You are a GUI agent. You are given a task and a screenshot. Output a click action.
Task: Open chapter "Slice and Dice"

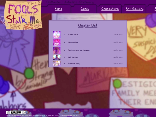[x=73, y=42]
